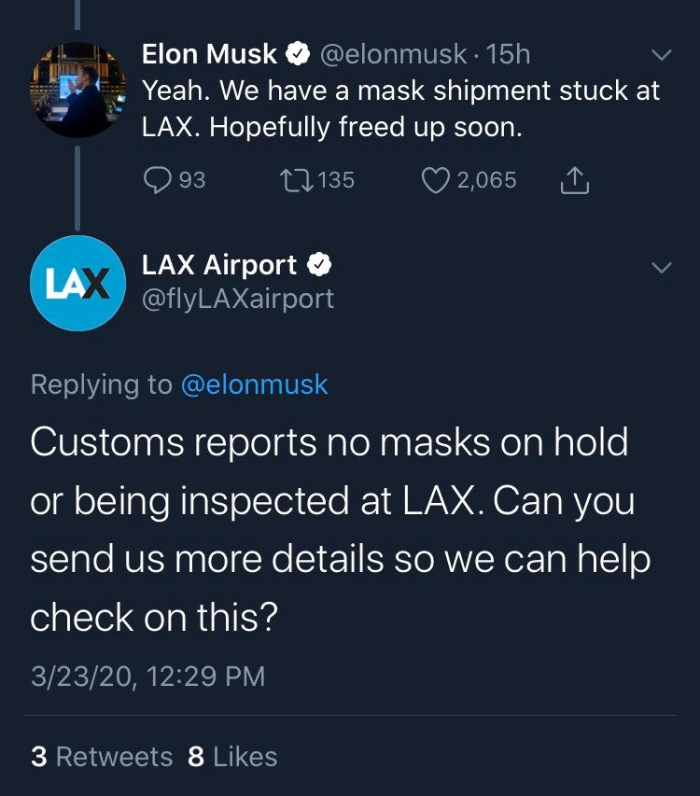Tap the @flyLAXairport handle
This screenshot has height=796, width=700.
click(238, 299)
